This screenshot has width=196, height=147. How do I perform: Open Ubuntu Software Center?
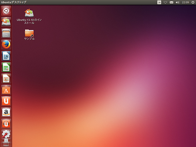(x=6, y=90)
